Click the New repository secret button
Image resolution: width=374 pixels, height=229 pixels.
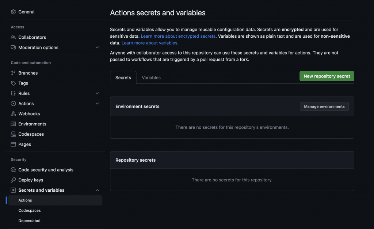327,76
